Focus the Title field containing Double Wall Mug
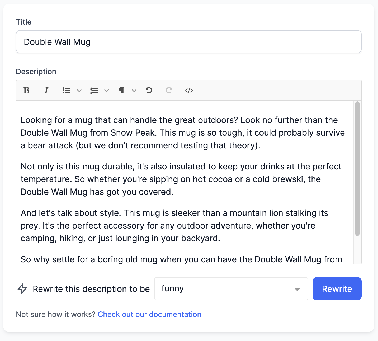 click(189, 42)
